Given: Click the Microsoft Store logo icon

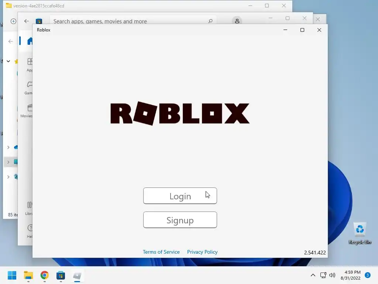Looking at the screenshot, I should (x=39, y=21).
